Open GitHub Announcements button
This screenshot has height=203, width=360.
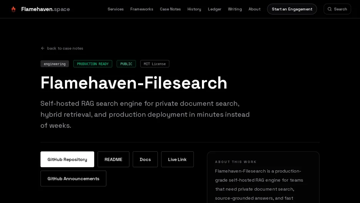pos(73,178)
